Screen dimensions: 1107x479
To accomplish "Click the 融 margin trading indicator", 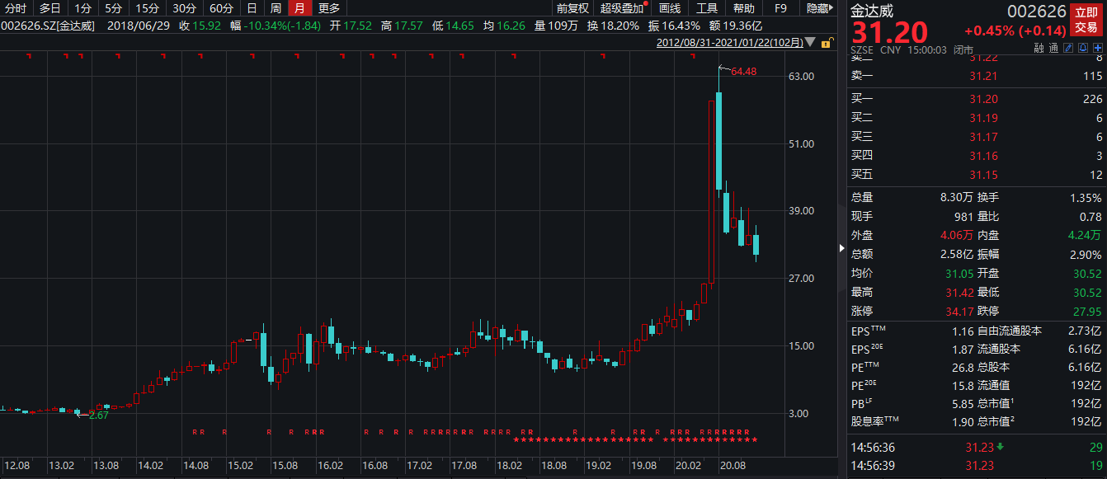I will click(1039, 49).
